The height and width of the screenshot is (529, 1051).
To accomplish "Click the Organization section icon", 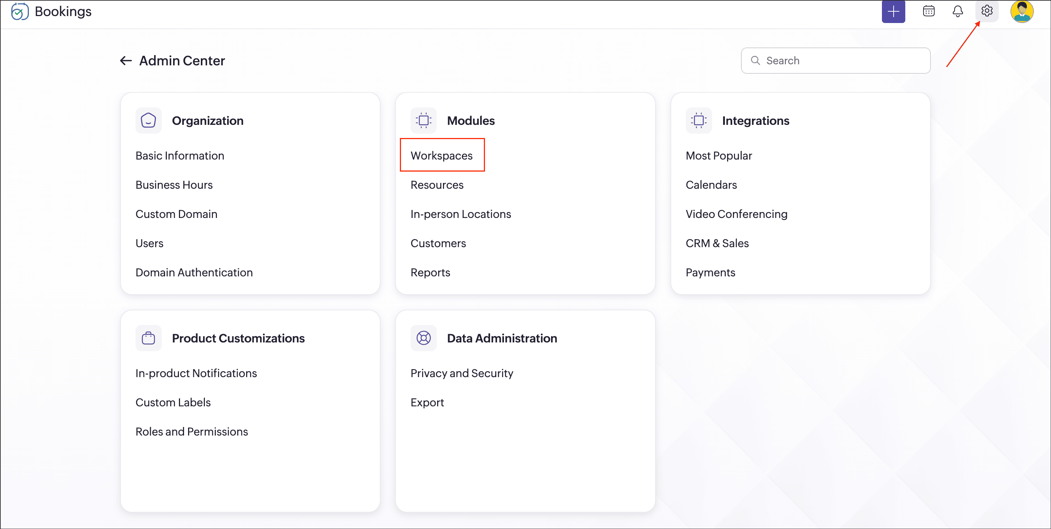I will (x=149, y=120).
